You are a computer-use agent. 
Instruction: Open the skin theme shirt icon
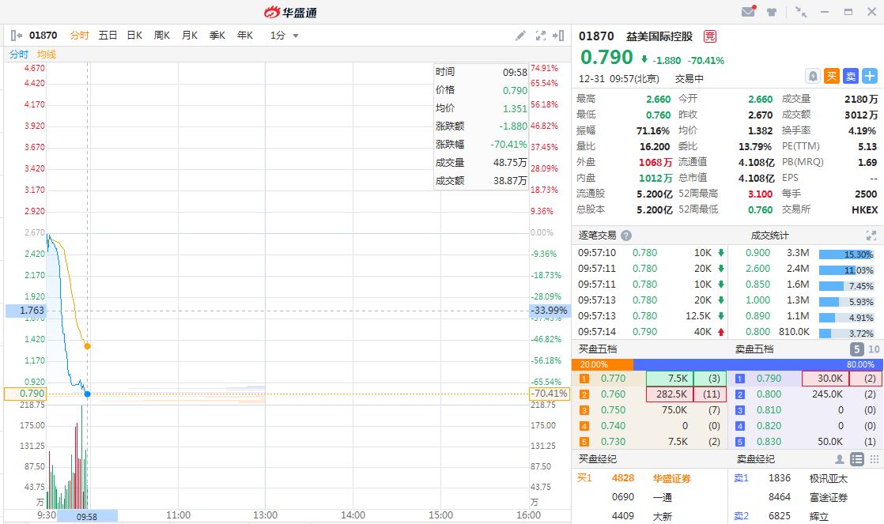(773, 12)
